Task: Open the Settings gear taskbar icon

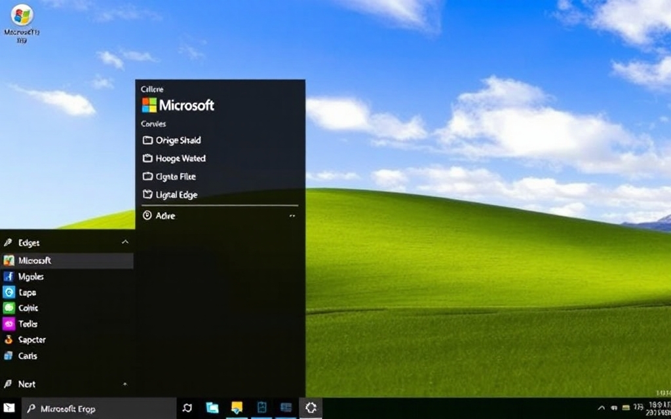Action: point(311,409)
